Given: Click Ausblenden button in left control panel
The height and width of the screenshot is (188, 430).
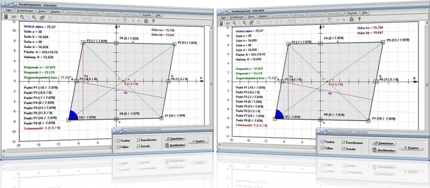Looking at the screenshot, I should [x=175, y=146].
